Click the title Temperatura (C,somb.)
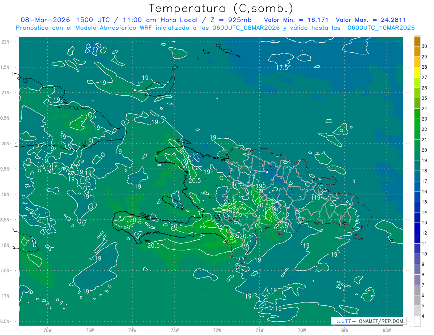Viewport: 434px width, 335px height. pyautogui.click(x=221, y=8)
